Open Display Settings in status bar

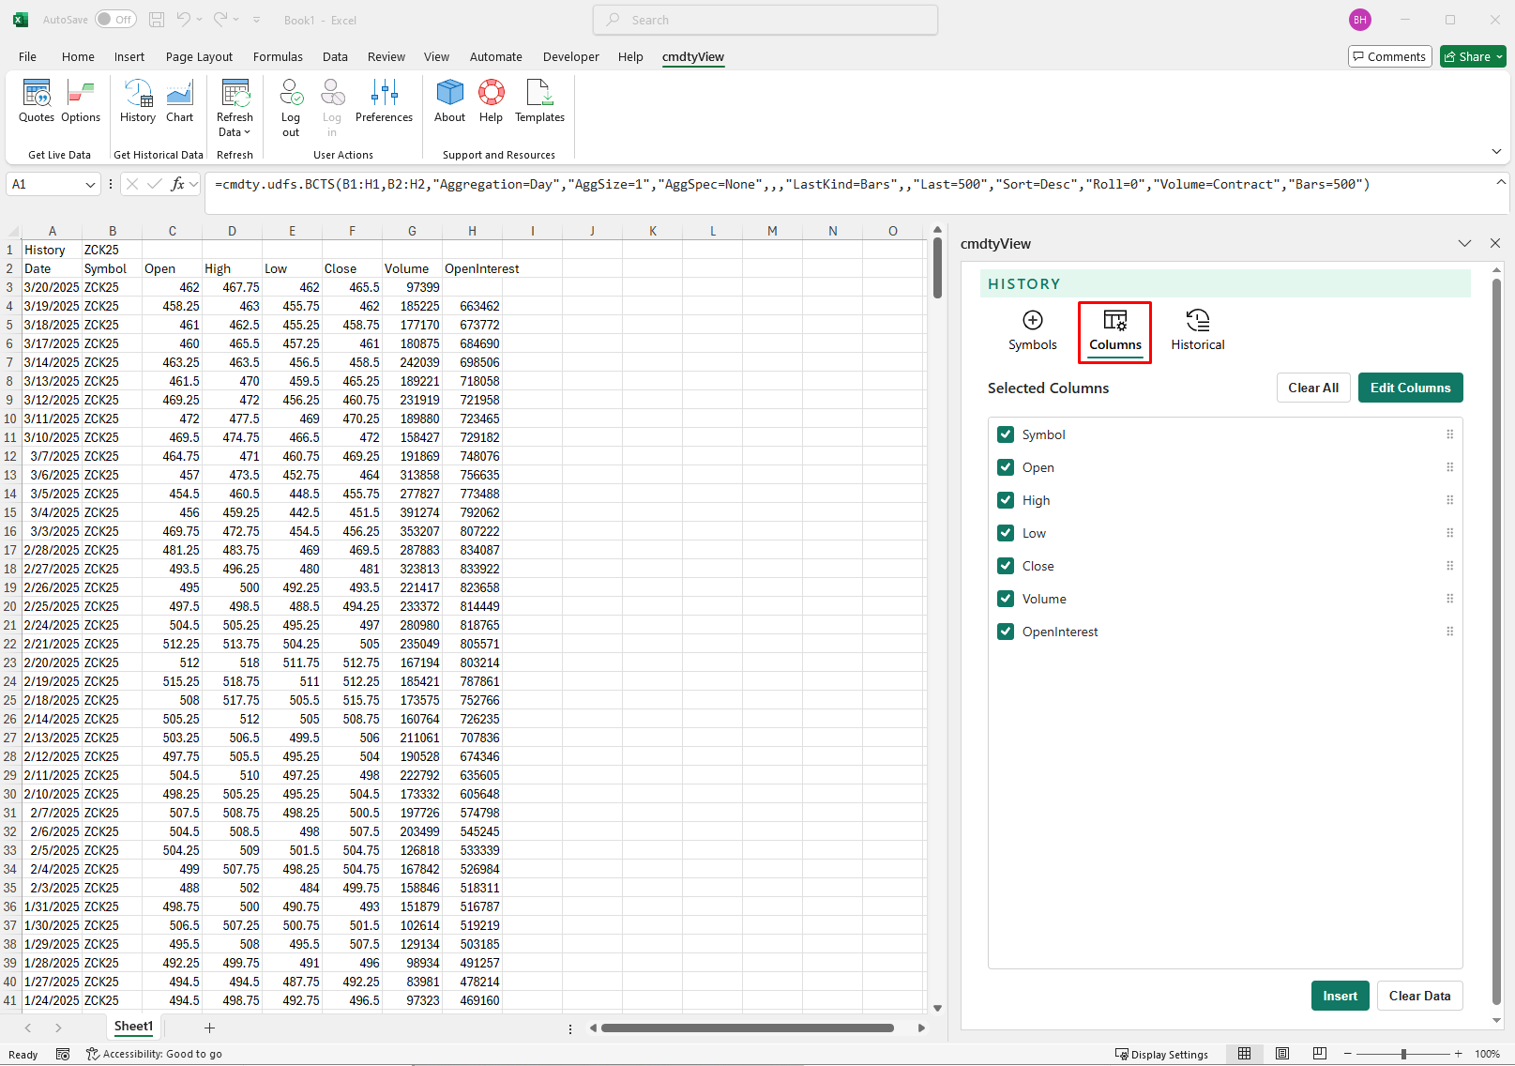tap(1161, 1054)
